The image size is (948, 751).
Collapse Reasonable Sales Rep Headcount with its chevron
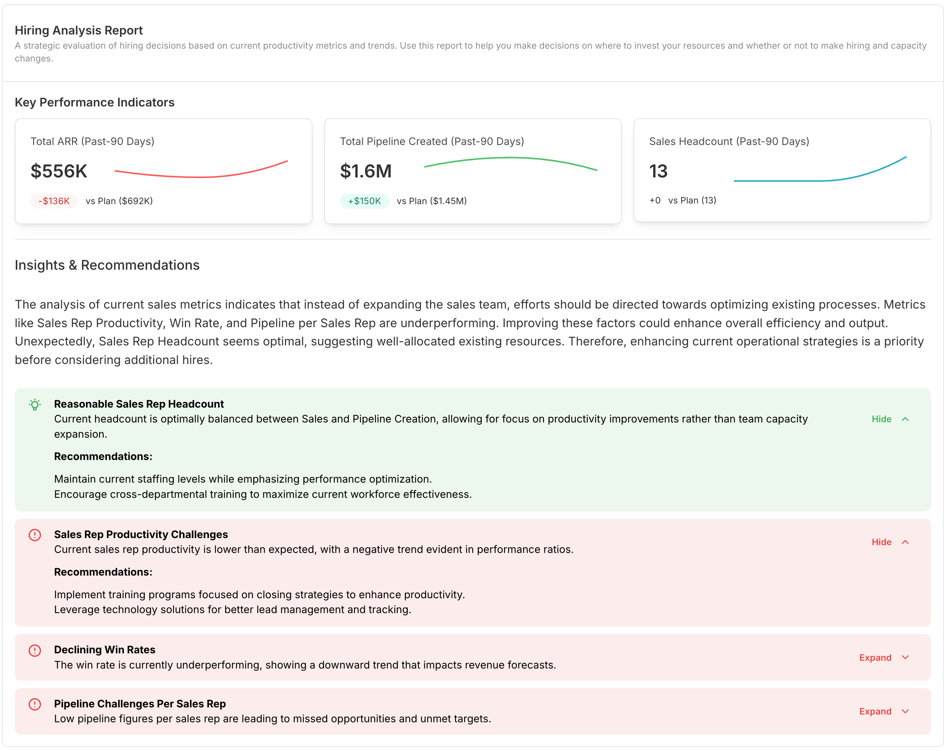(905, 419)
